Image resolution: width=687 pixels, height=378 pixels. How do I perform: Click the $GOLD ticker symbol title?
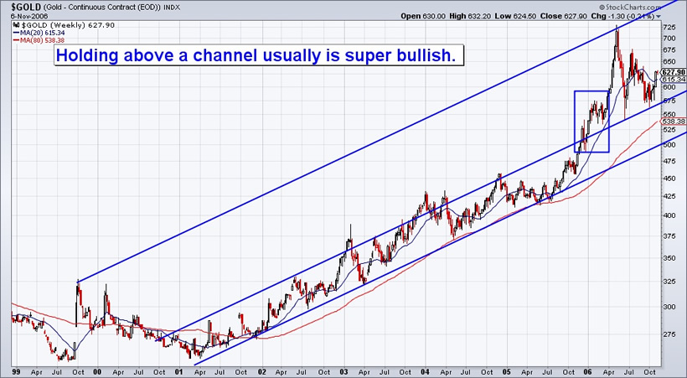pos(26,8)
